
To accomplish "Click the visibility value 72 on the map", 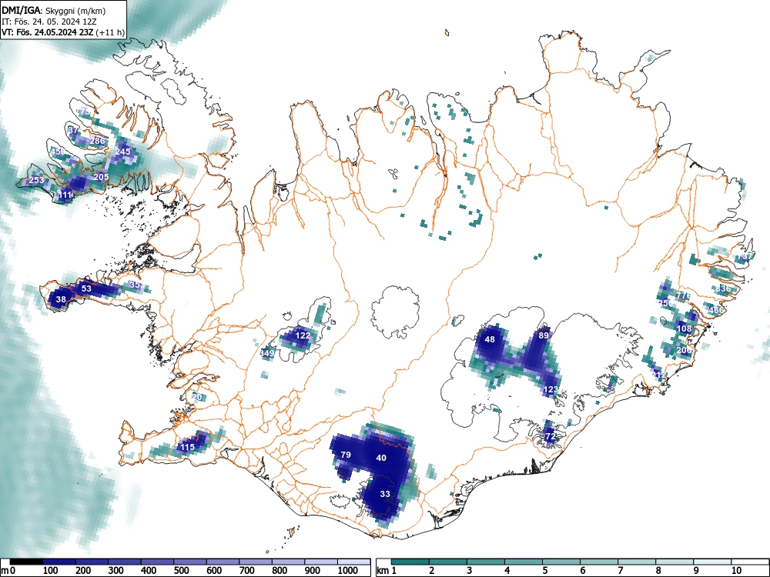I will pos(550,436).
